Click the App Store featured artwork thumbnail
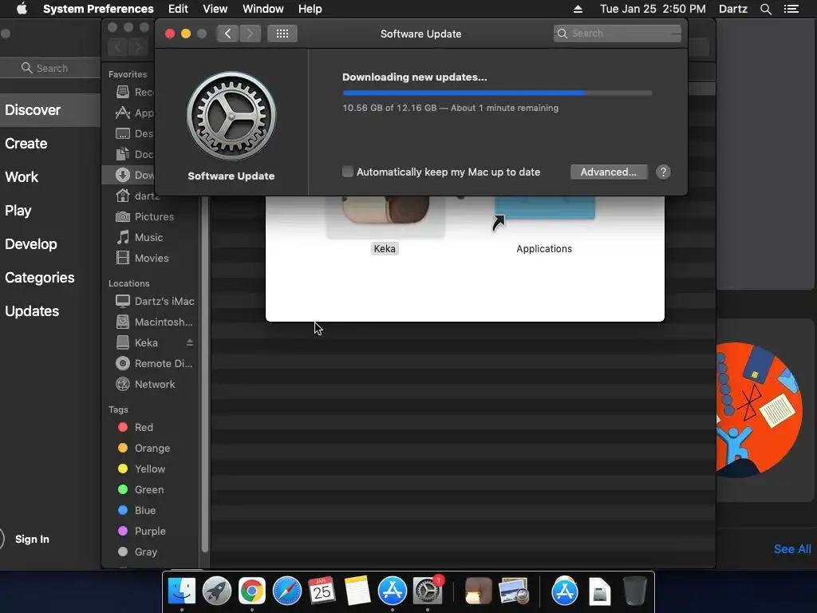The width and height of the screenshot is (817, 613). (759, 409)
